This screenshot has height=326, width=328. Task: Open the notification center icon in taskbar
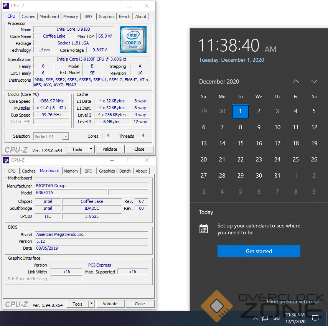tap(315, 318)
